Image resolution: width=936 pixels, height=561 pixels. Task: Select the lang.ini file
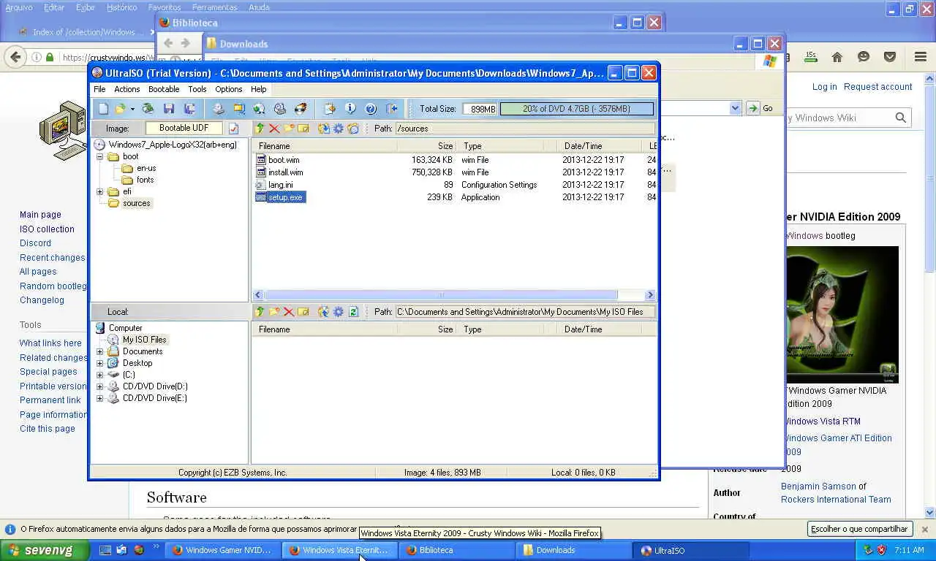[x=280, y=185]
